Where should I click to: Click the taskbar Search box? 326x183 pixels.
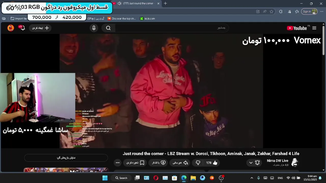121,178
